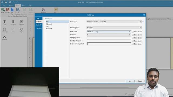The height and width of the screenshot is (97, 173).
Task: Click the Open folder icon in title bar
Action: click(x=6, y=2)
